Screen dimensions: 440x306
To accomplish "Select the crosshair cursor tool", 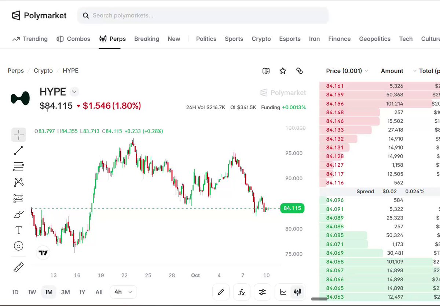I will pos(19,135).
